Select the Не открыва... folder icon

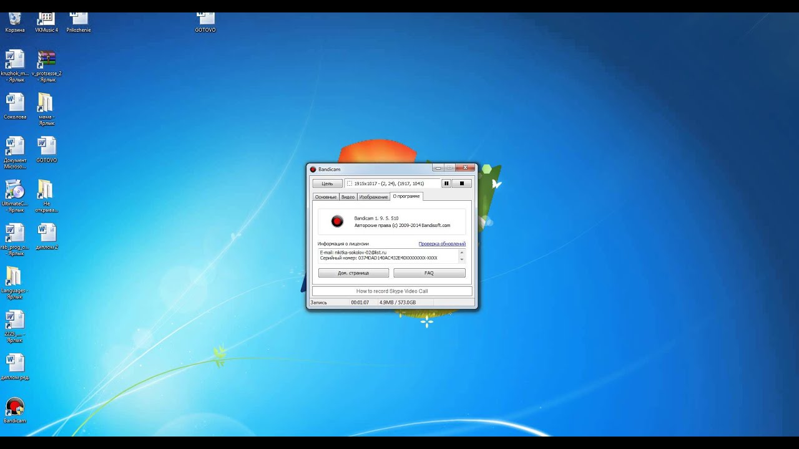point(47,196)
